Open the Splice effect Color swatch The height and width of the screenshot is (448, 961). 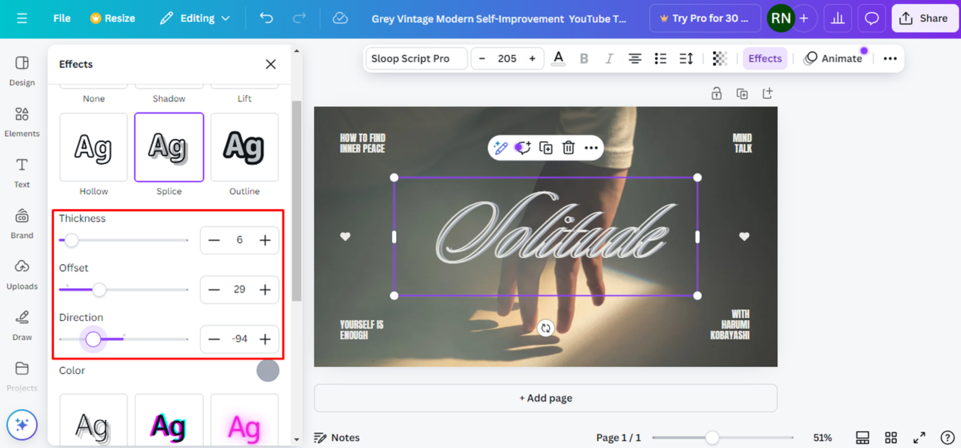[267, 371]
